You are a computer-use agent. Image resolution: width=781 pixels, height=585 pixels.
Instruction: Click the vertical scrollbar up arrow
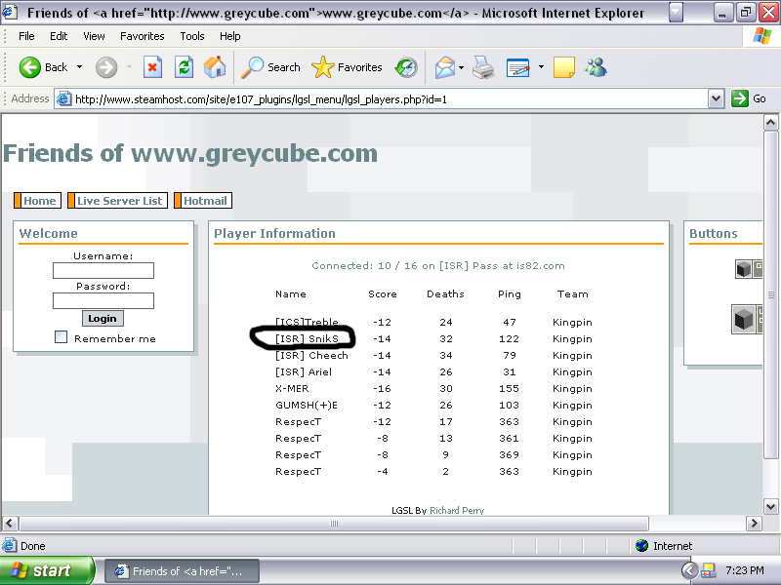point(770,123)
